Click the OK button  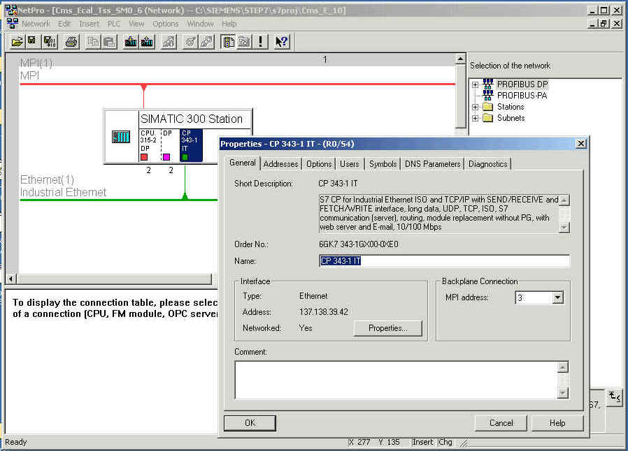tap(250, 423)
